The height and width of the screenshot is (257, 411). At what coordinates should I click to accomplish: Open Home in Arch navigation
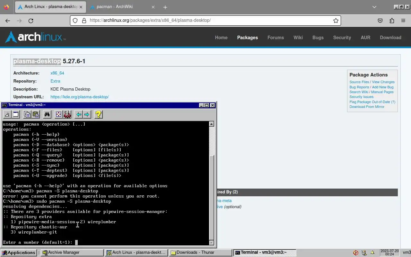tap(221, 38)
